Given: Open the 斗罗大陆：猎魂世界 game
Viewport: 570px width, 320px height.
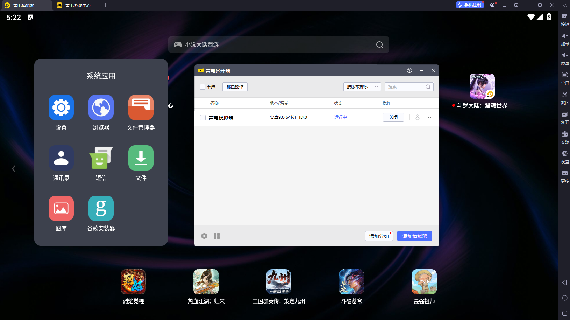Looking at the screenshot, I should coord(482,86).
